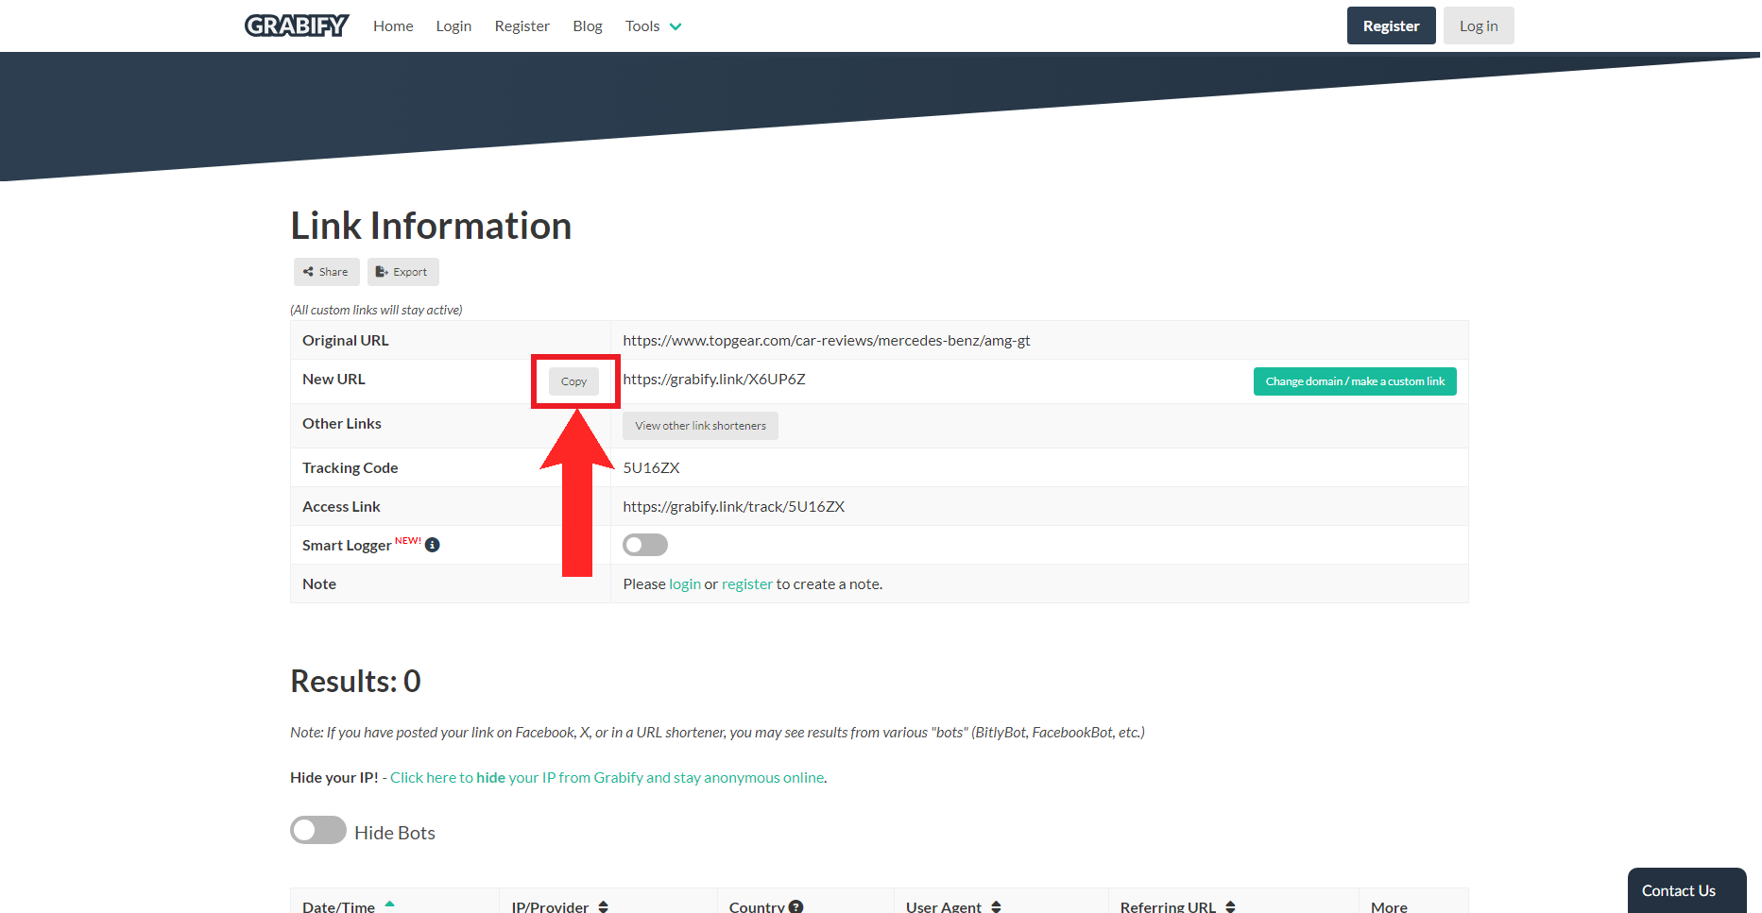The width and height of the screenshot is (1762, 913).
Task: Click the Grabify logo
Action: (x=297, y=25)
